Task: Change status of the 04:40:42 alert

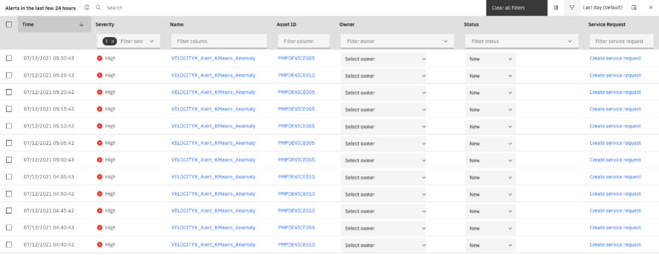Action: pos(491,245)
